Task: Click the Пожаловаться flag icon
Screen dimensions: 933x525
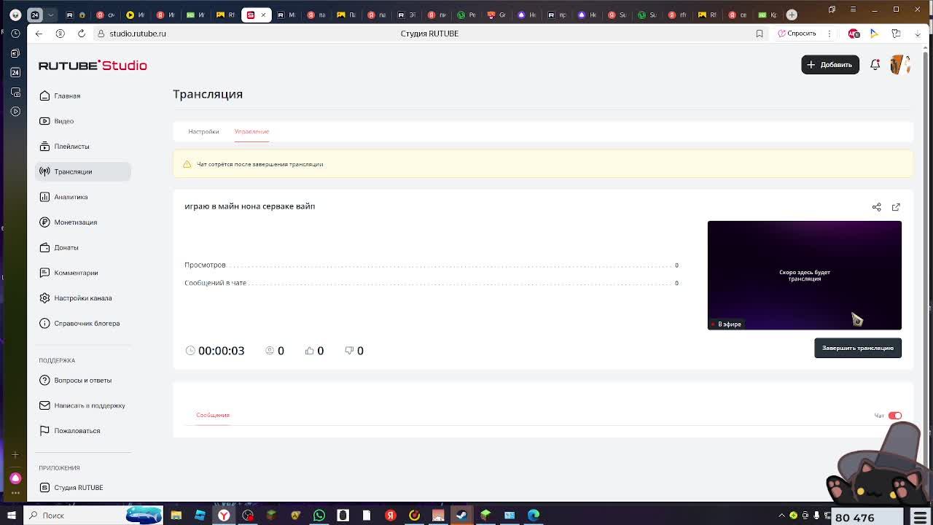Action: (44, 431)
